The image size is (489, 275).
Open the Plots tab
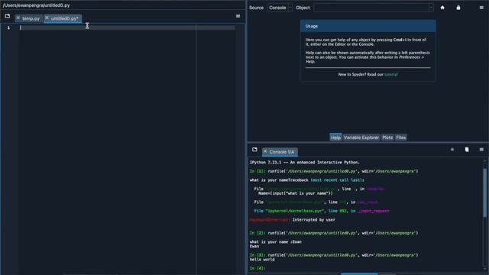pos(387,137)
